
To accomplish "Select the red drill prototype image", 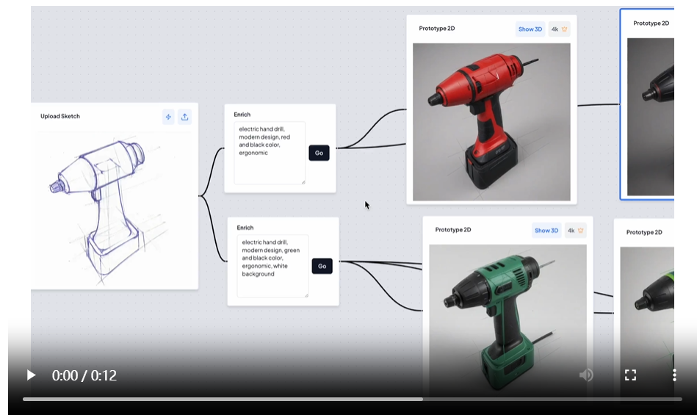I will click(491, 122).
